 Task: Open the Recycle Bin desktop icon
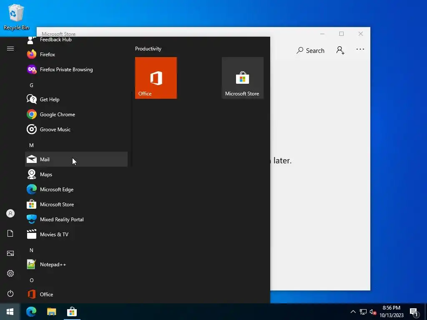[16, 17]
